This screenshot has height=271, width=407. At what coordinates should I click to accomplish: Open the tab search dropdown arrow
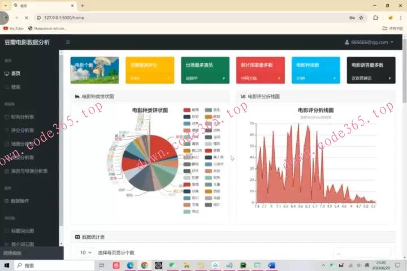(x=6, y=6)
